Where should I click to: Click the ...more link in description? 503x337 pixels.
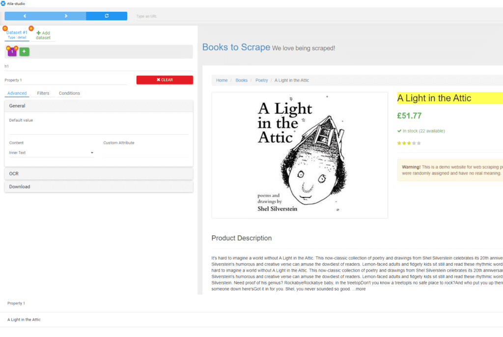359,289
